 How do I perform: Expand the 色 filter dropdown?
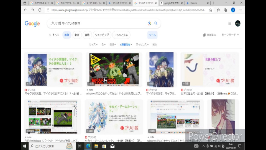tap(103, 44)
